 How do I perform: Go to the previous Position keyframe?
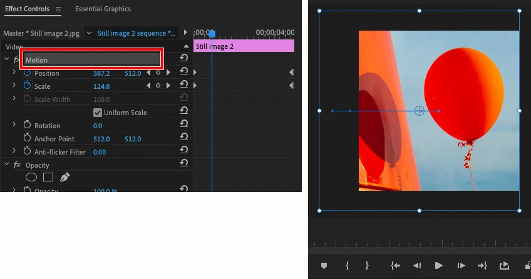click(x=148, y=73)
